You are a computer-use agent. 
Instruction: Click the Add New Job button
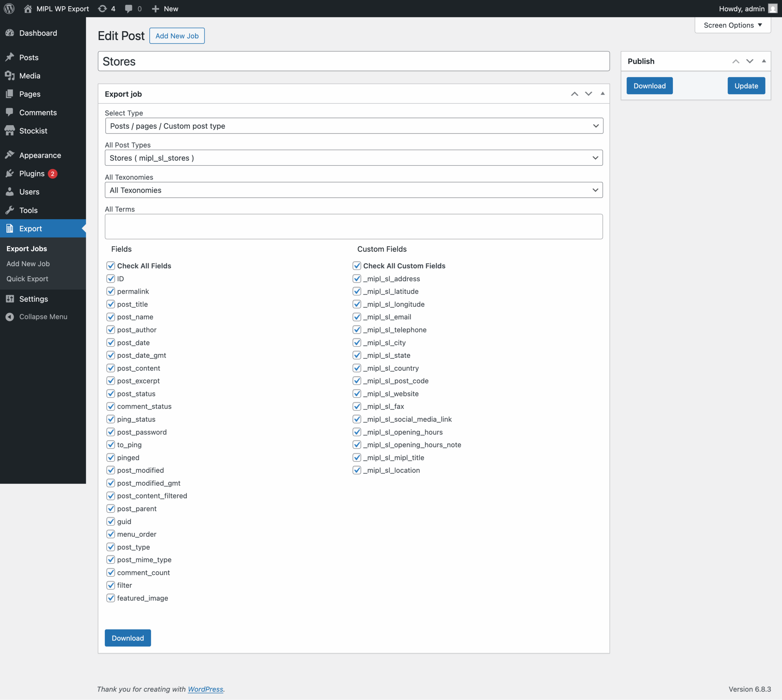pyautogui.click(x=177, y=36)
